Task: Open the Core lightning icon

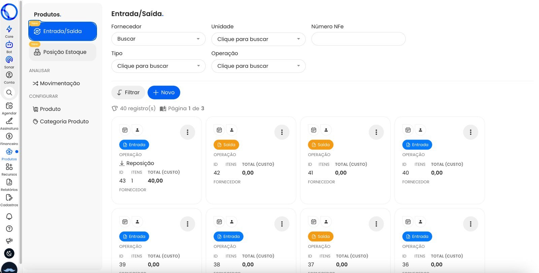Action: (9, 29)
